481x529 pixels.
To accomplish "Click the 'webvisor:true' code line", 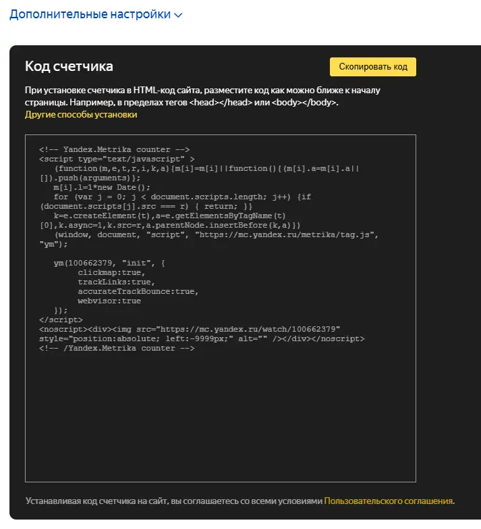I will tap(109, 301).
